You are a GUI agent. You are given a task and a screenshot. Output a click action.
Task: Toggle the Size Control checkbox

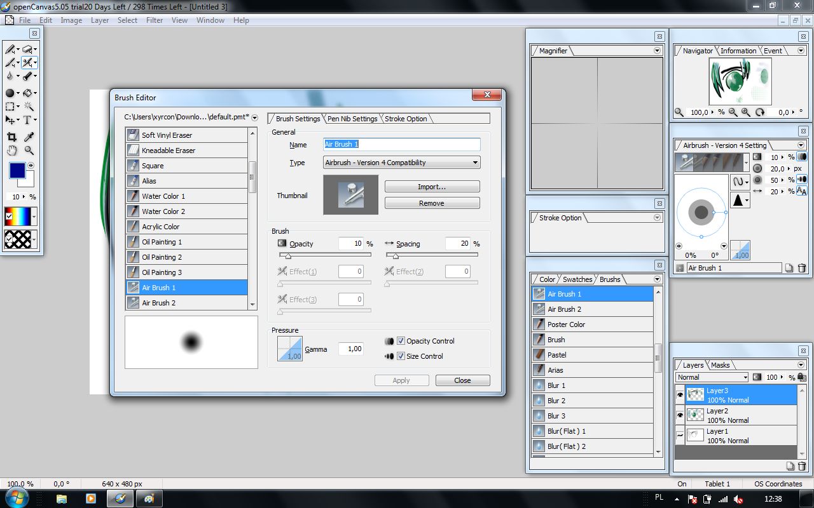pyautogui.click(x=401, y=356)
